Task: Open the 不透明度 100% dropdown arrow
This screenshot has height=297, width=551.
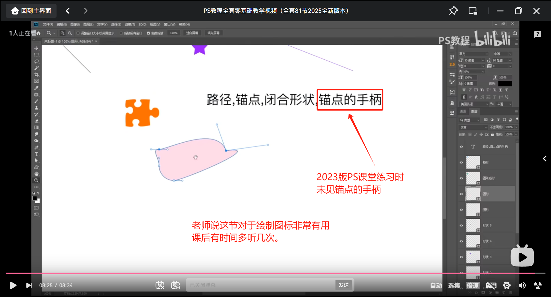Action: click(x=516, y=127)
